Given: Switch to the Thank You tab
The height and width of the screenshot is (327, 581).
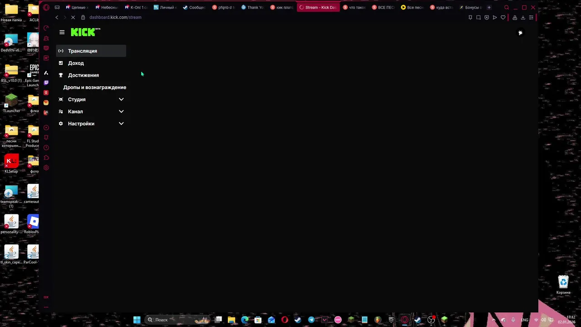Looking at the screenshot, I should (253, 7).
